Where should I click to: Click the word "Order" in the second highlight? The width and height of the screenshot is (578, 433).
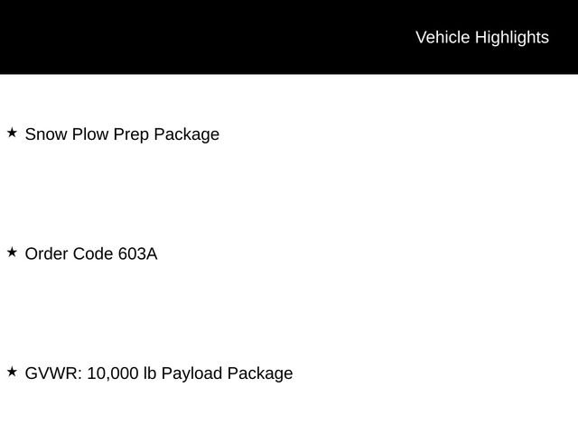click(x=46, y=253)
